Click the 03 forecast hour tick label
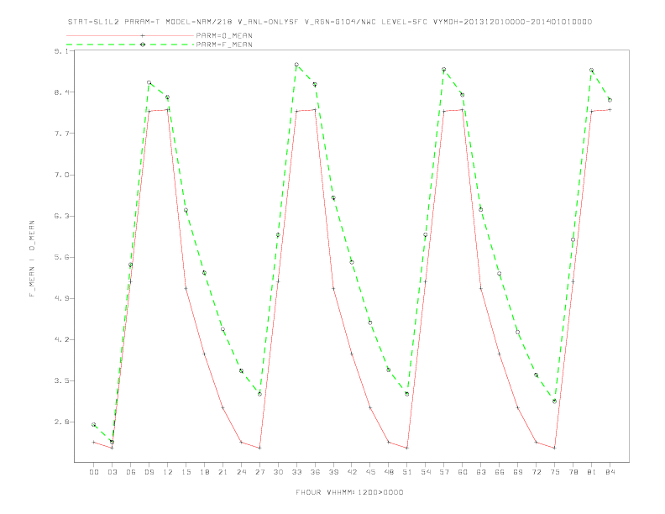 point(112,472)
